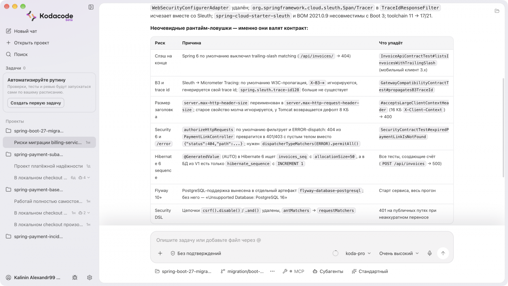Open settings with the gear icon
Viewport: 508px width, 286px height.
[x=90, y=278]
